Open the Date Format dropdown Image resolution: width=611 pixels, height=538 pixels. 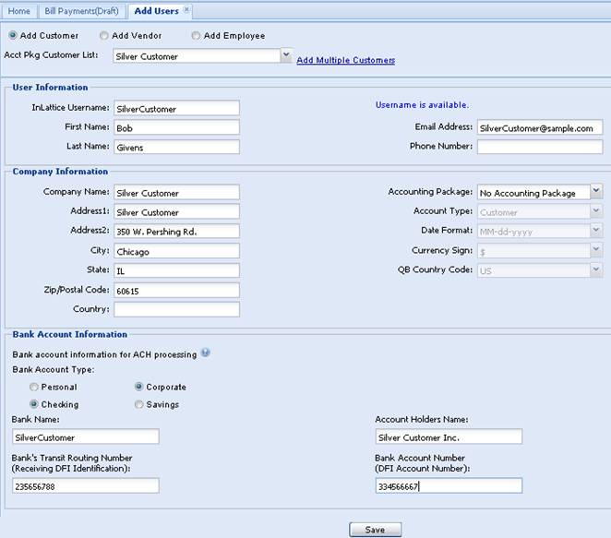coord(595,231)
